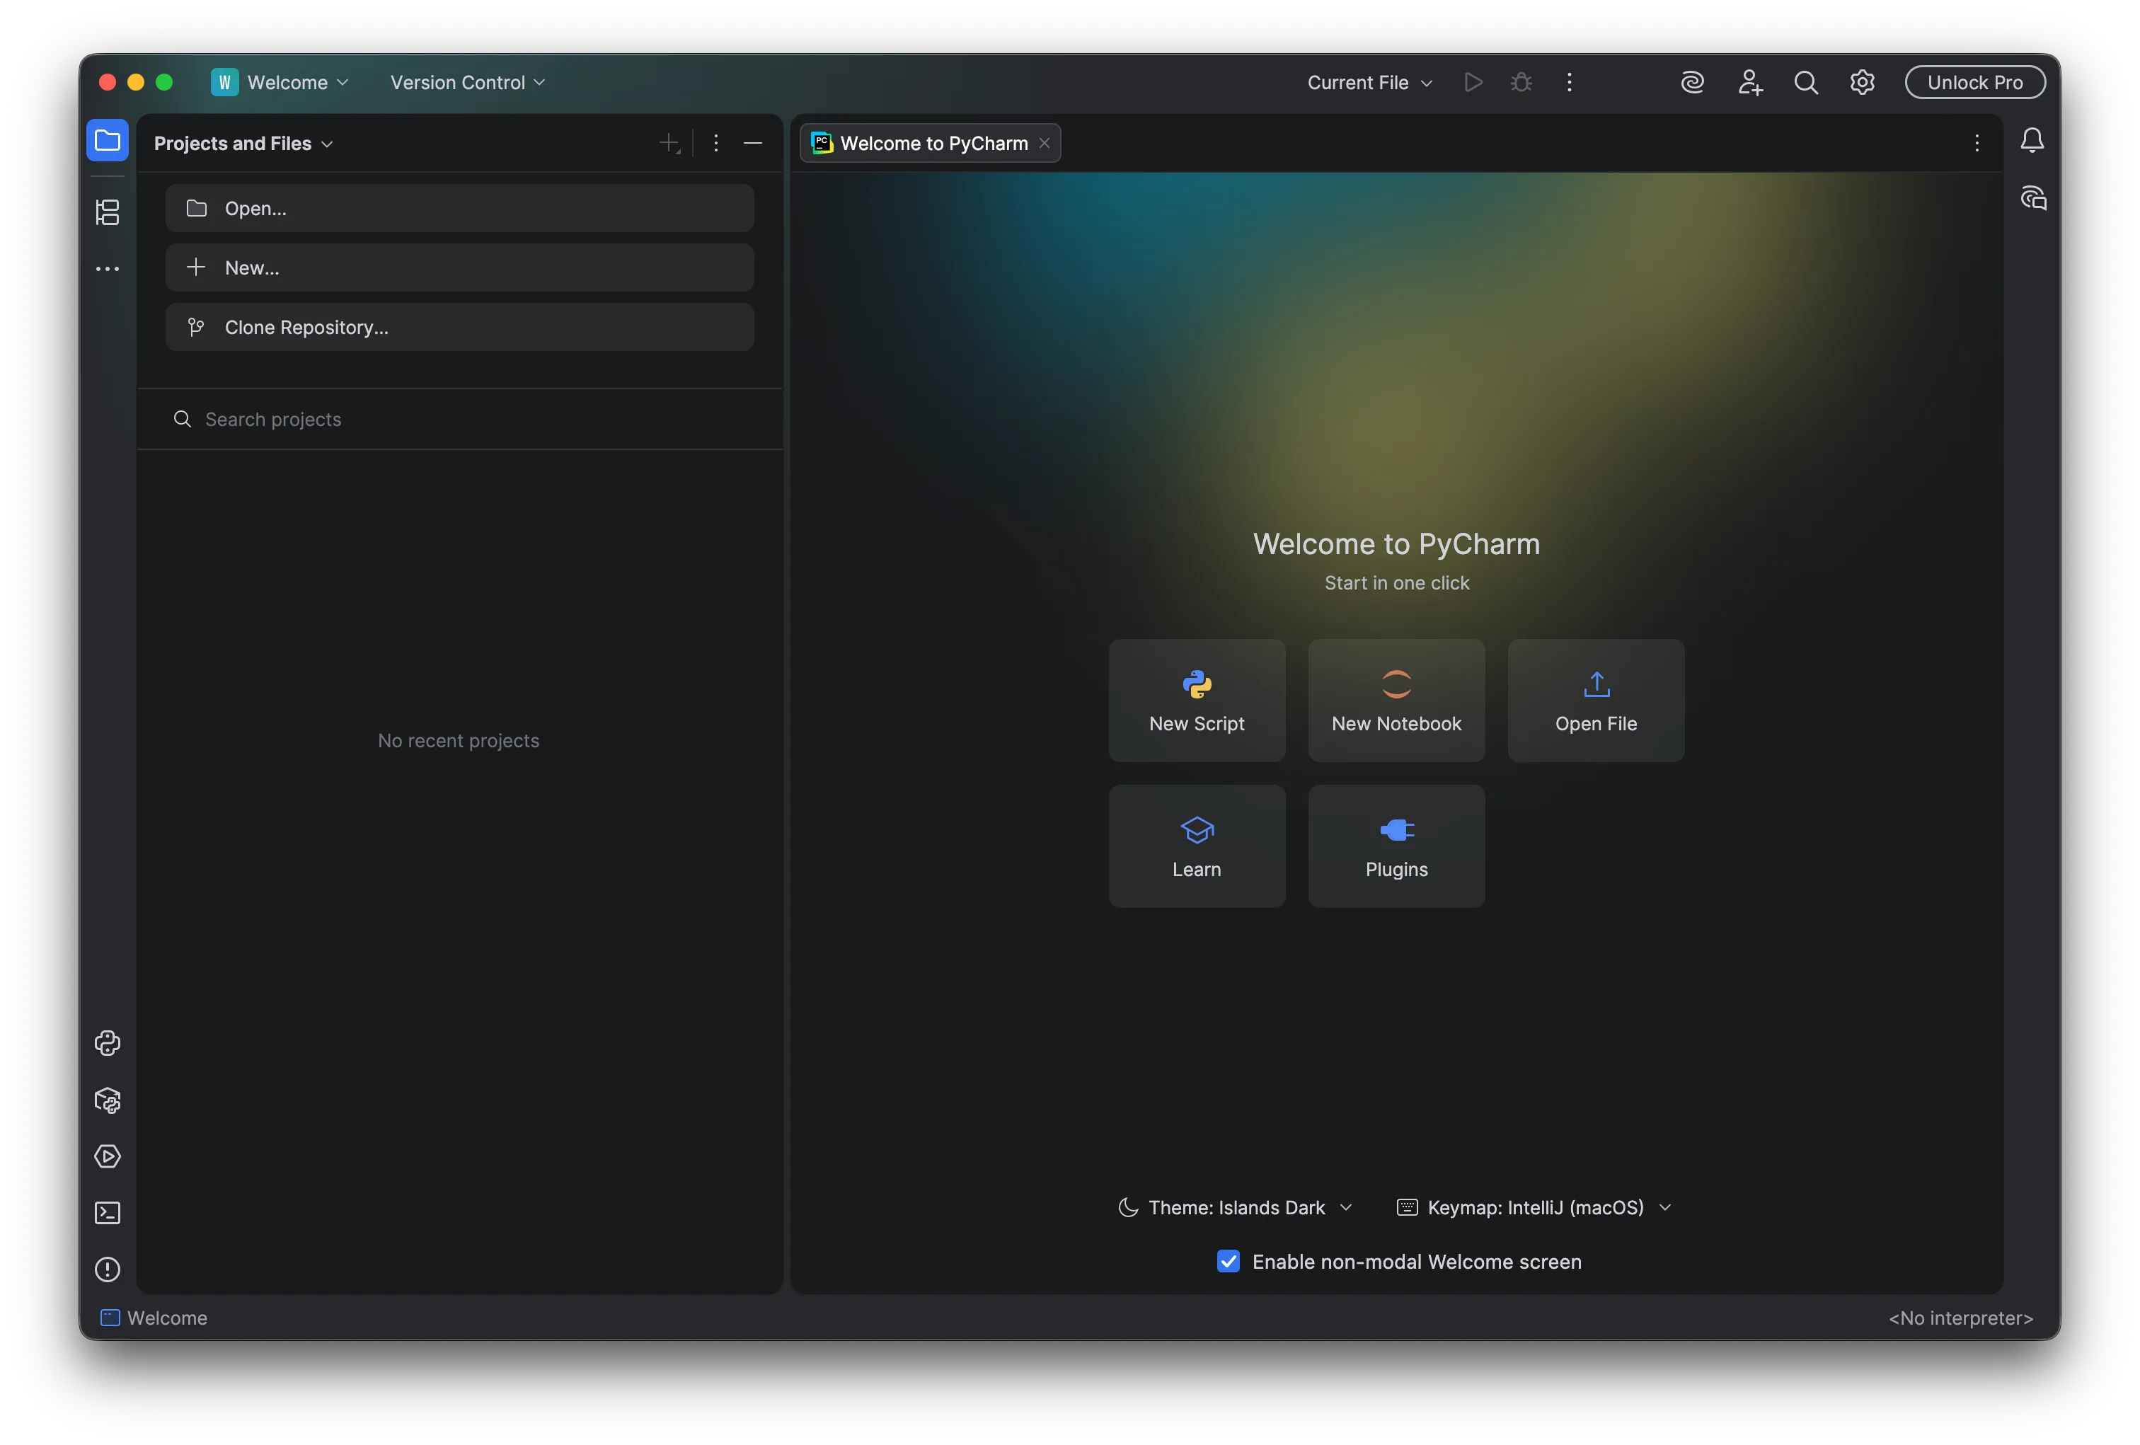The image size is (2140, 1445).
Task: Open the Problems icon at sidebar bottom
Action: pos(108,1270)
